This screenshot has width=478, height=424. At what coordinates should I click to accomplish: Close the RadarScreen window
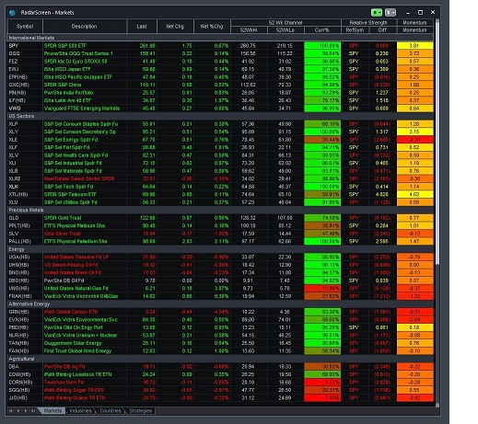pyautogui.click(x=433, y=12)
